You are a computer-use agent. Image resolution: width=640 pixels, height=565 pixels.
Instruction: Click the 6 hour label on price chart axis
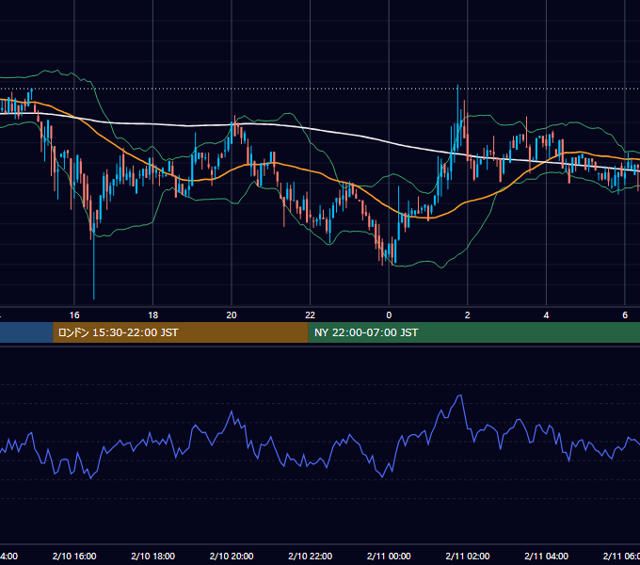coord(625,315)
